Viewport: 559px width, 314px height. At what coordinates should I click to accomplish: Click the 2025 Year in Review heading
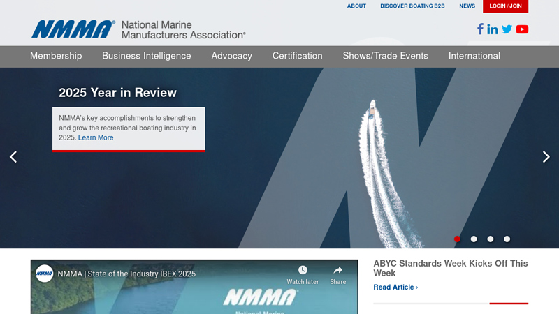[117, 93]
